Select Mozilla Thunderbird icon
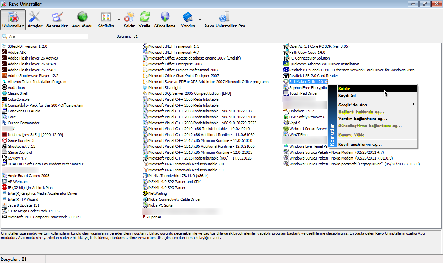This screenshot has width=443, height=263. (145, 176)
